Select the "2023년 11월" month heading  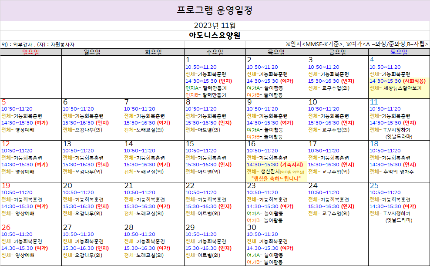click(215, 26)
